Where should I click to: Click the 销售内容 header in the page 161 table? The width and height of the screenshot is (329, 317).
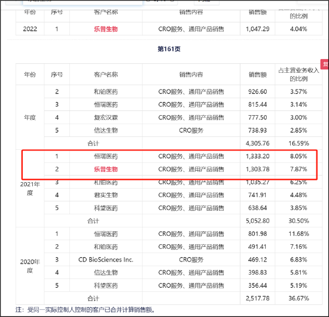point(191,75)
